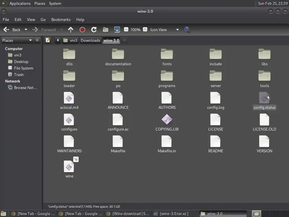Stop loading with the red stop icon

(82, 29)
